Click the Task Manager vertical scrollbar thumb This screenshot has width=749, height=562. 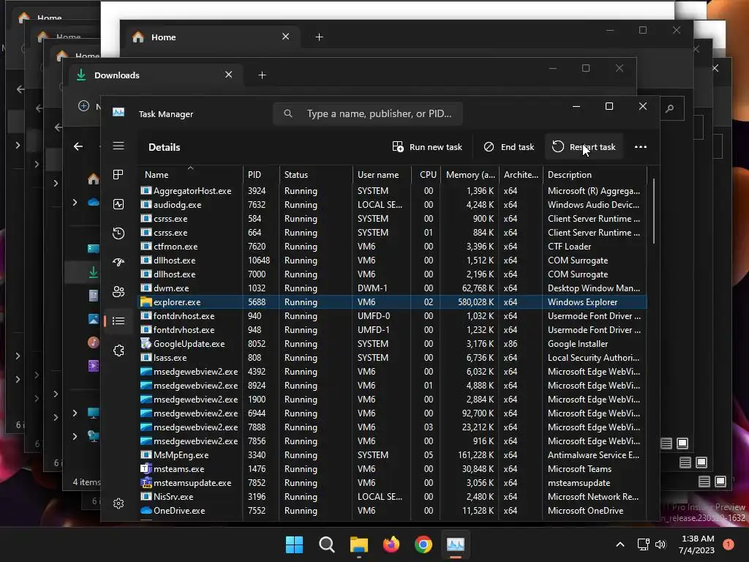pyautogui.click(x=653, y=211)
